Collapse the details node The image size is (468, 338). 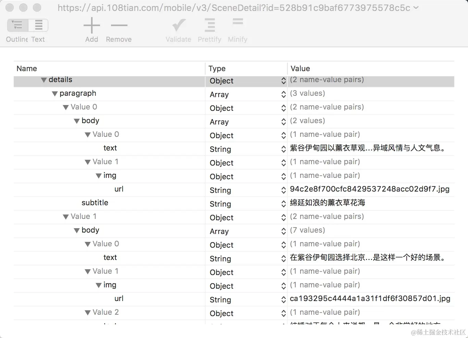point(44,80)
